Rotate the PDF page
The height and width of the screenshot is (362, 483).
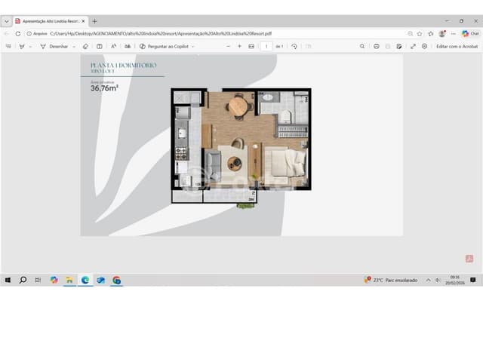(294, 46)
